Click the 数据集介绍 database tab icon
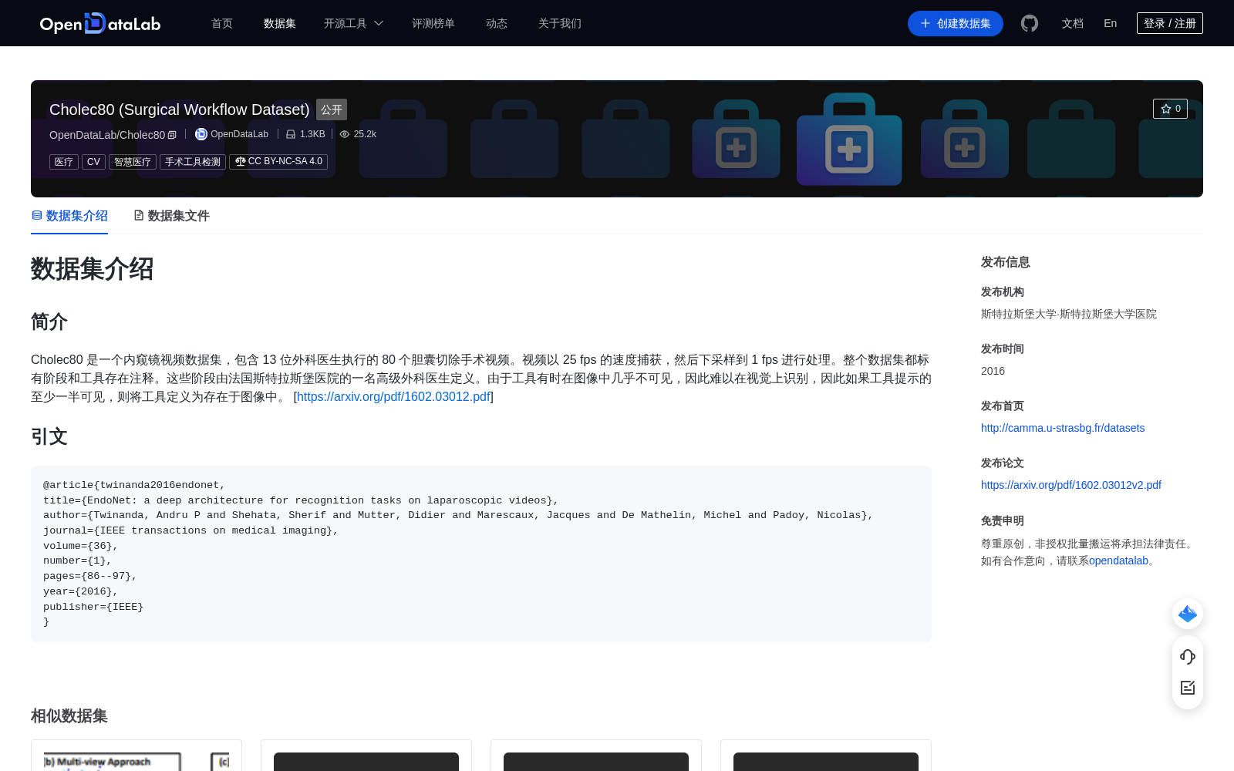The image size is (1234, 771). [x=37, y=215]
